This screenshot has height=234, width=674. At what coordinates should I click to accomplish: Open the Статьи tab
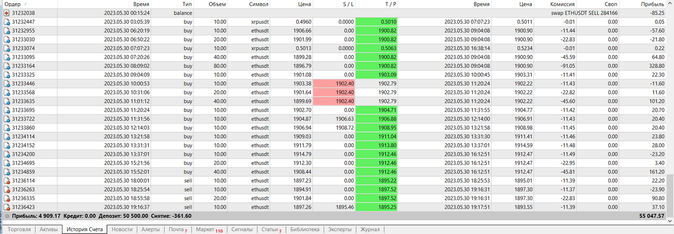(271, 229)
